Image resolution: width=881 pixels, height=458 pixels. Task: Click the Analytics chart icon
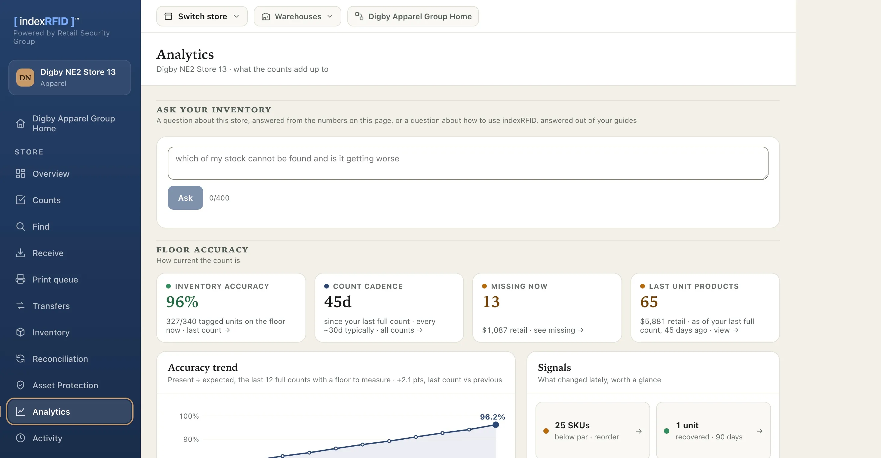click(20, 411)
